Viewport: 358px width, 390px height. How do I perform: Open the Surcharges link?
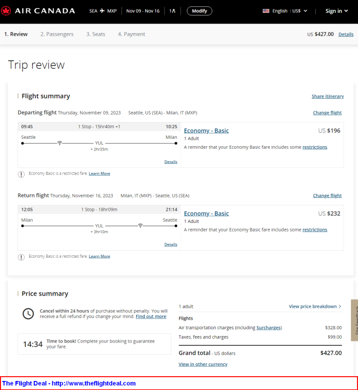click(x=268, y=328)
